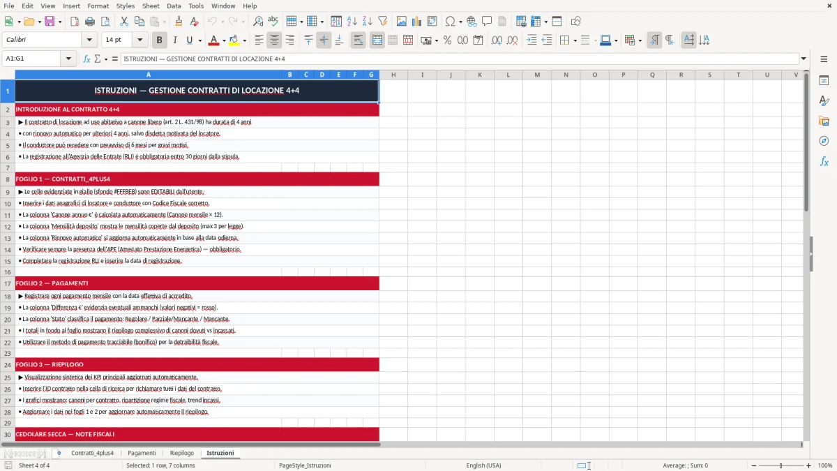
Task: Open Find & Replace icon
Action: [x=258, y=22]
